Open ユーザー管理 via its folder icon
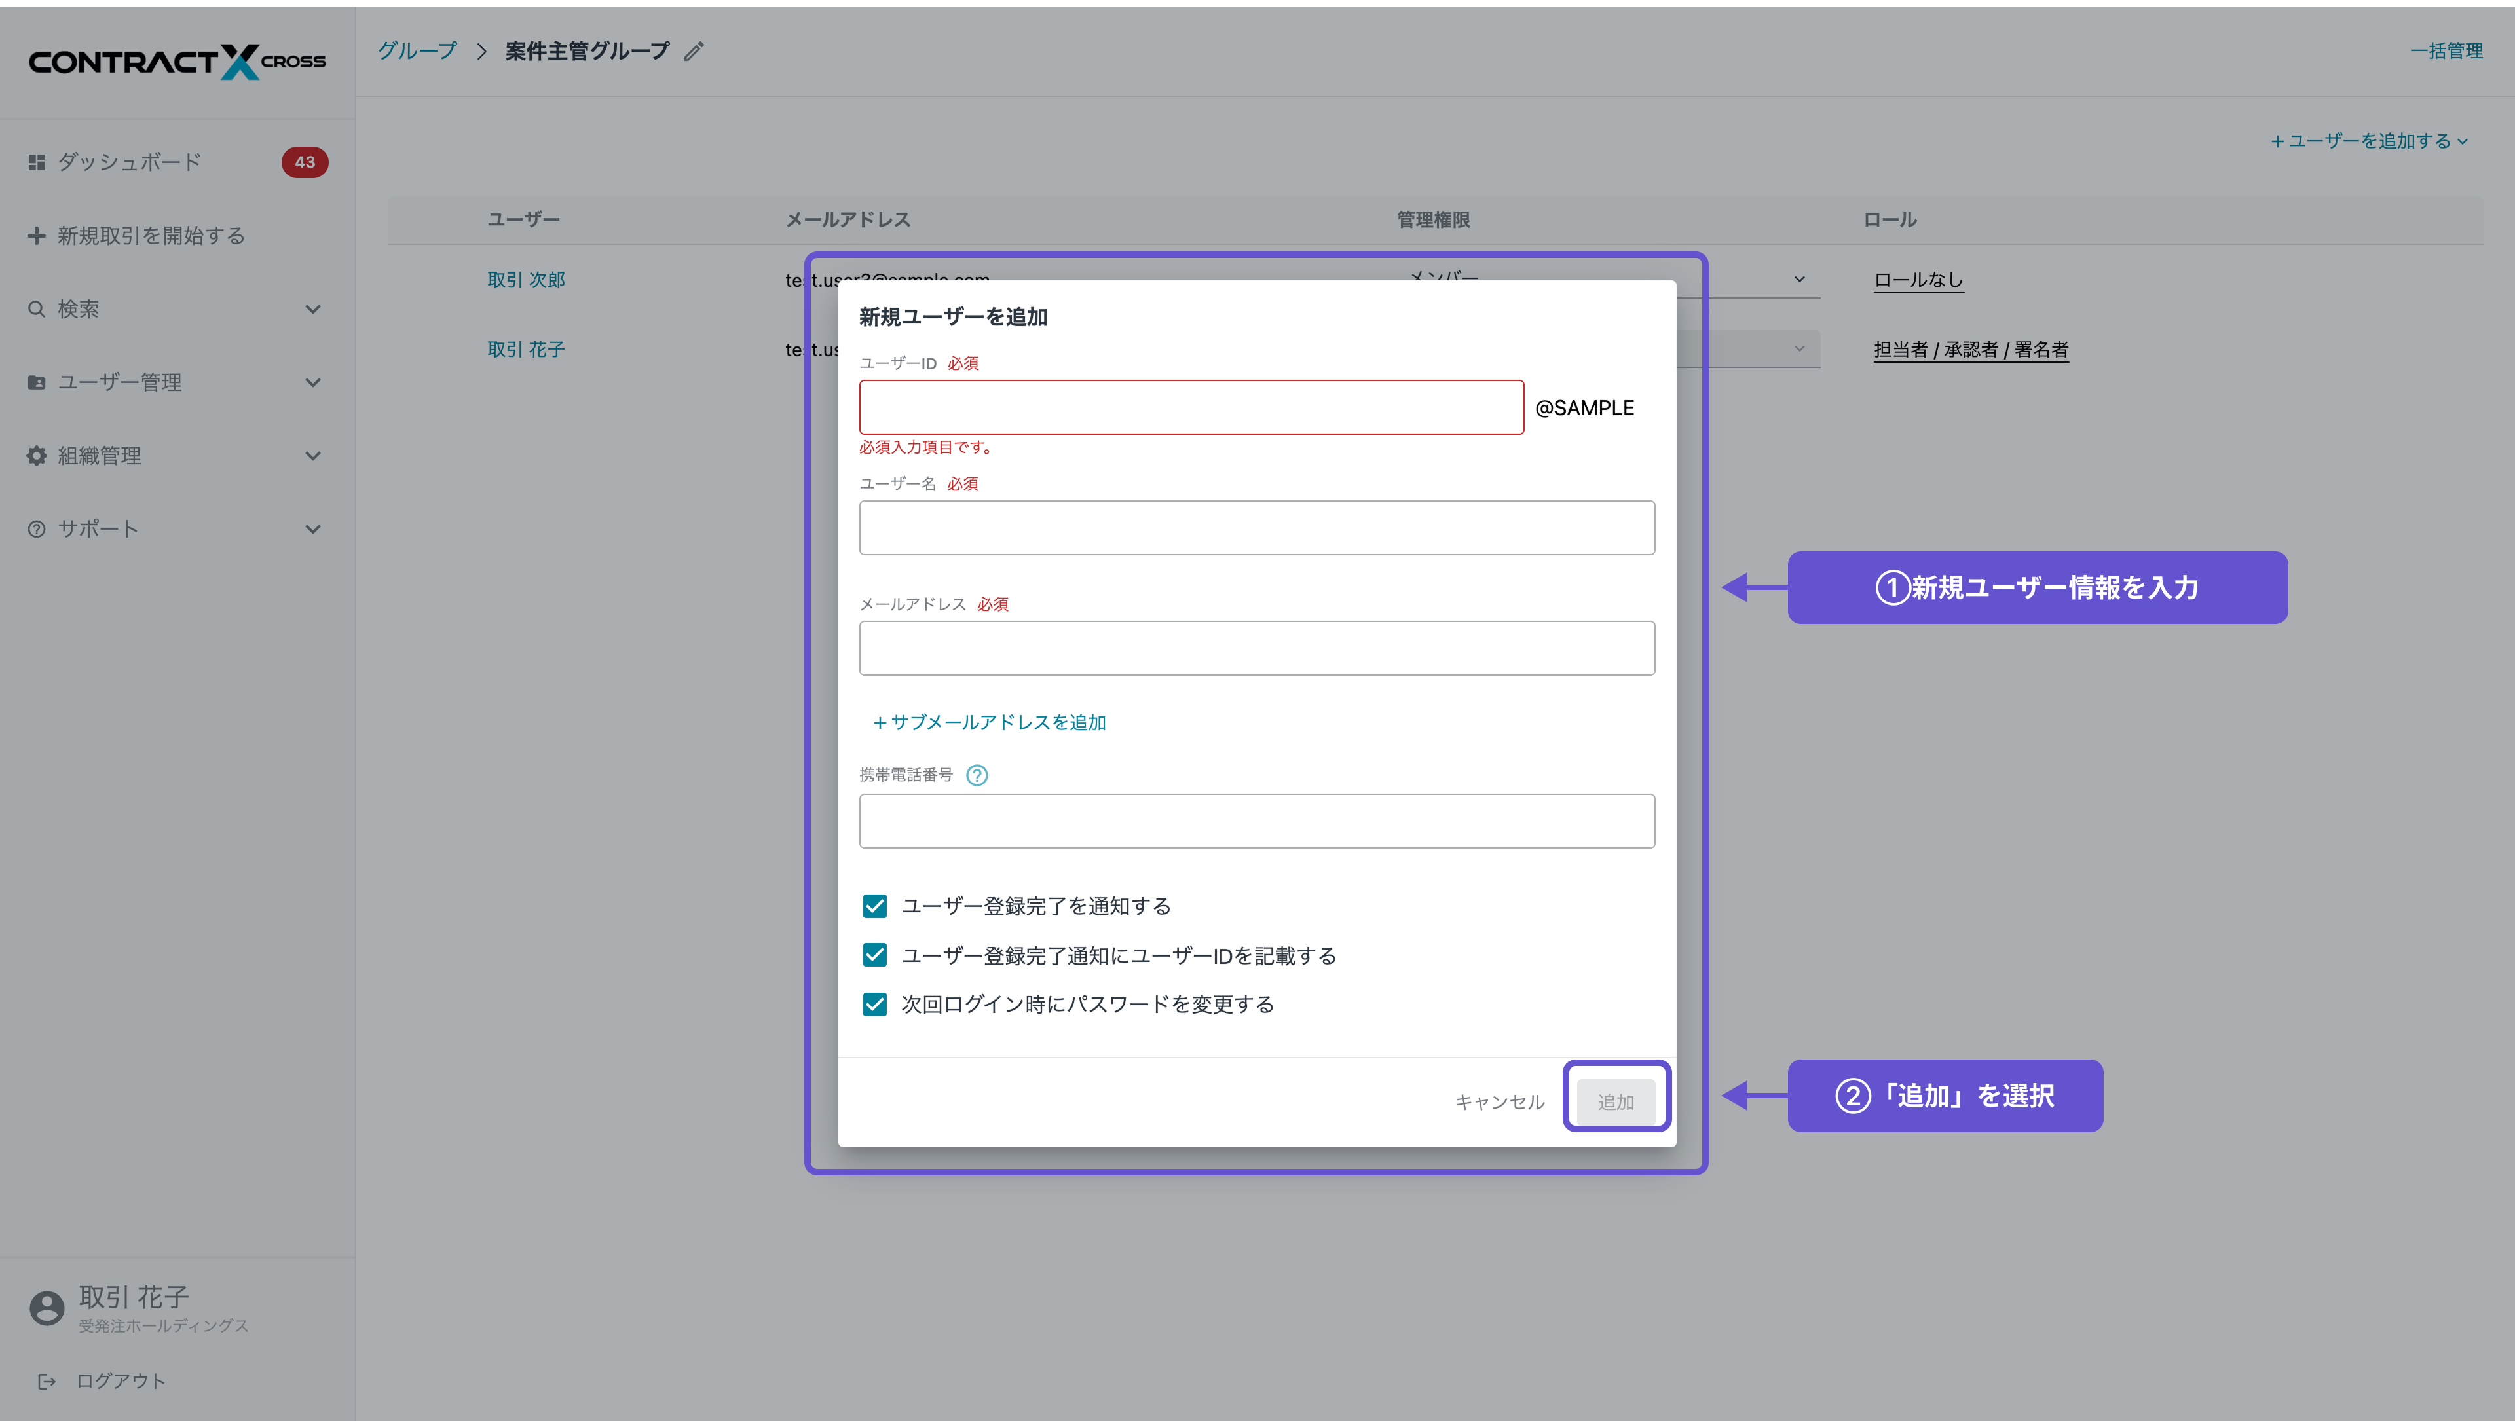2515x1421 pixels. [36, 382]
